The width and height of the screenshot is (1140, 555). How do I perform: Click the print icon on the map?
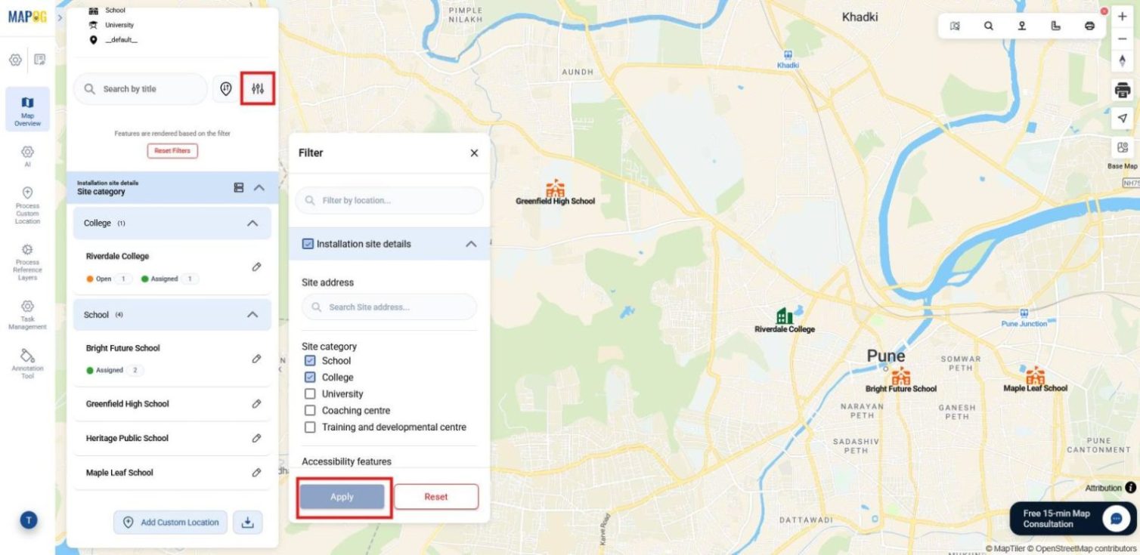coord(1122,90)
